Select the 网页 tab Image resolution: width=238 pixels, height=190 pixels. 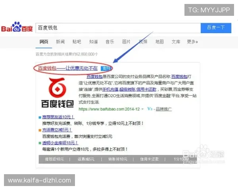pos(44,42)
